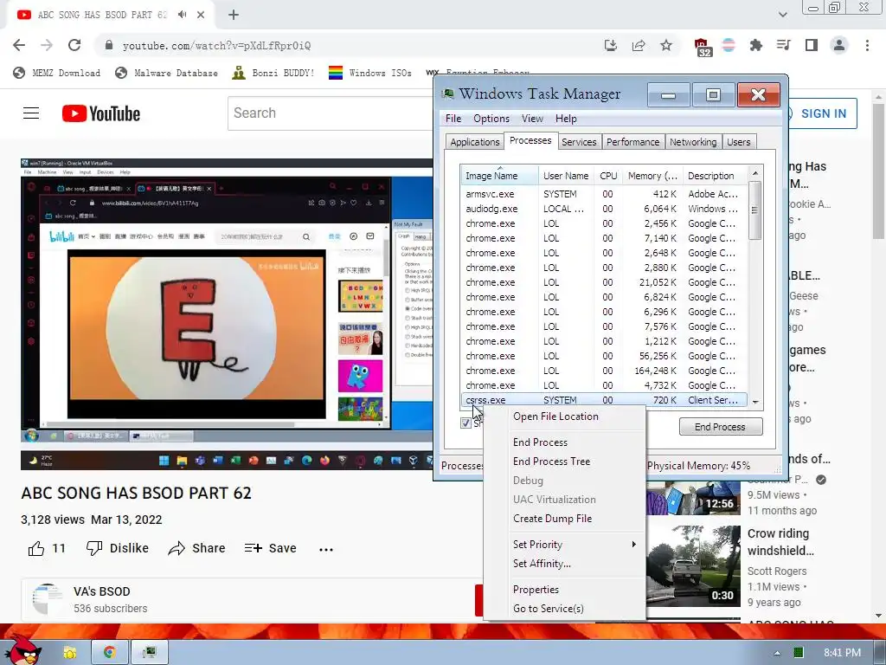Click the red ad-blocker extension icon
Viewport: 886px width, 665px height.
click(x=701, y=46)
